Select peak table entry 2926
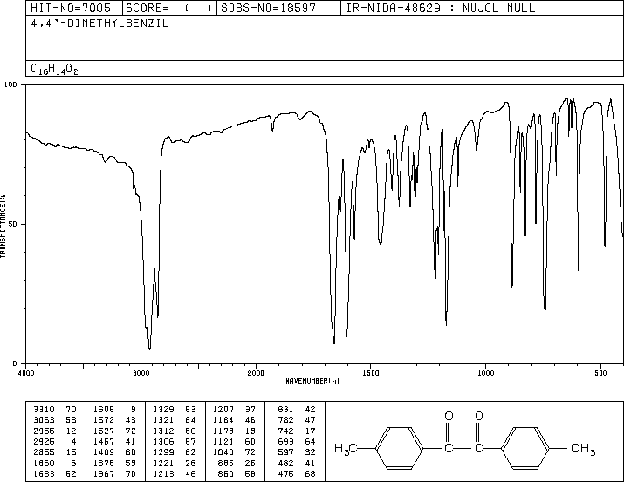The image size is (624, 482). click(45, 441)
